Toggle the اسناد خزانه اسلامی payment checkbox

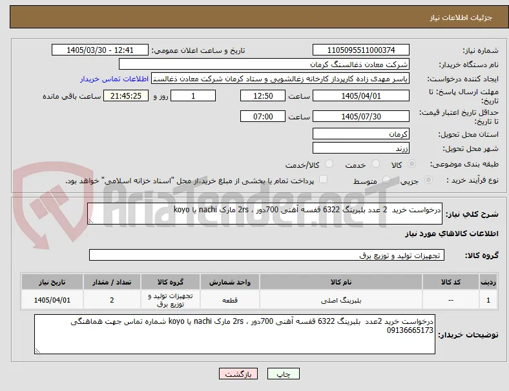pyautogui.click(x=324, y=179)
